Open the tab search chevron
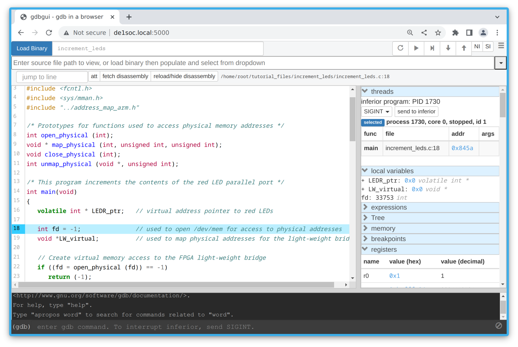Screen dimensions: 518x347 pyautogui.click(x=497, y=17)
